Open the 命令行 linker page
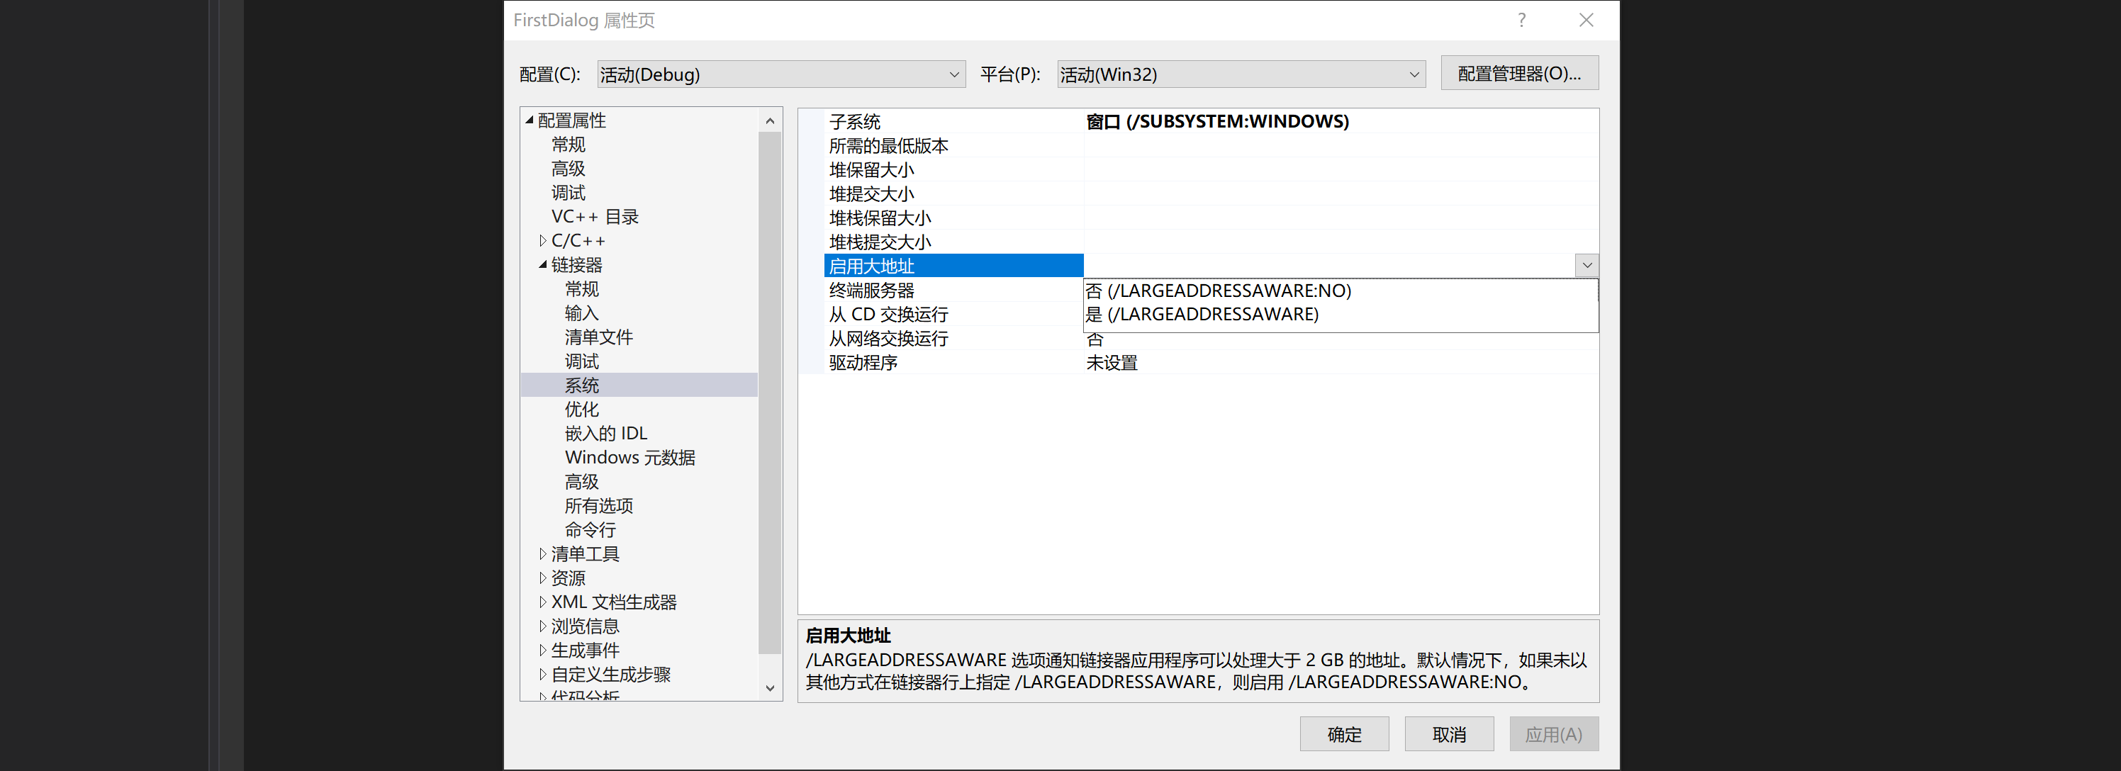Screen dimensions: 2121x771 [590, 530]
